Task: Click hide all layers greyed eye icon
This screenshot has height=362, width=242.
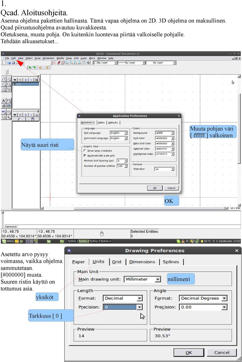Action: click(20, 80)
